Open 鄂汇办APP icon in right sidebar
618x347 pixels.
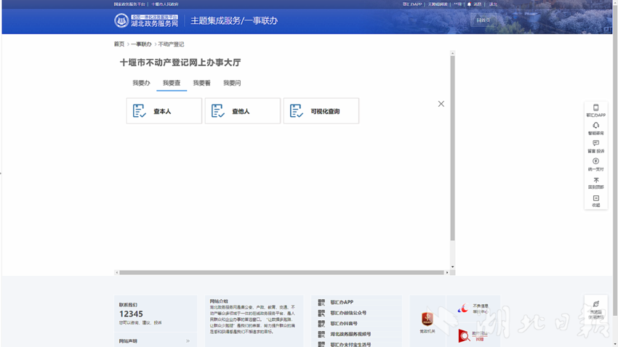tap(595, 108)
